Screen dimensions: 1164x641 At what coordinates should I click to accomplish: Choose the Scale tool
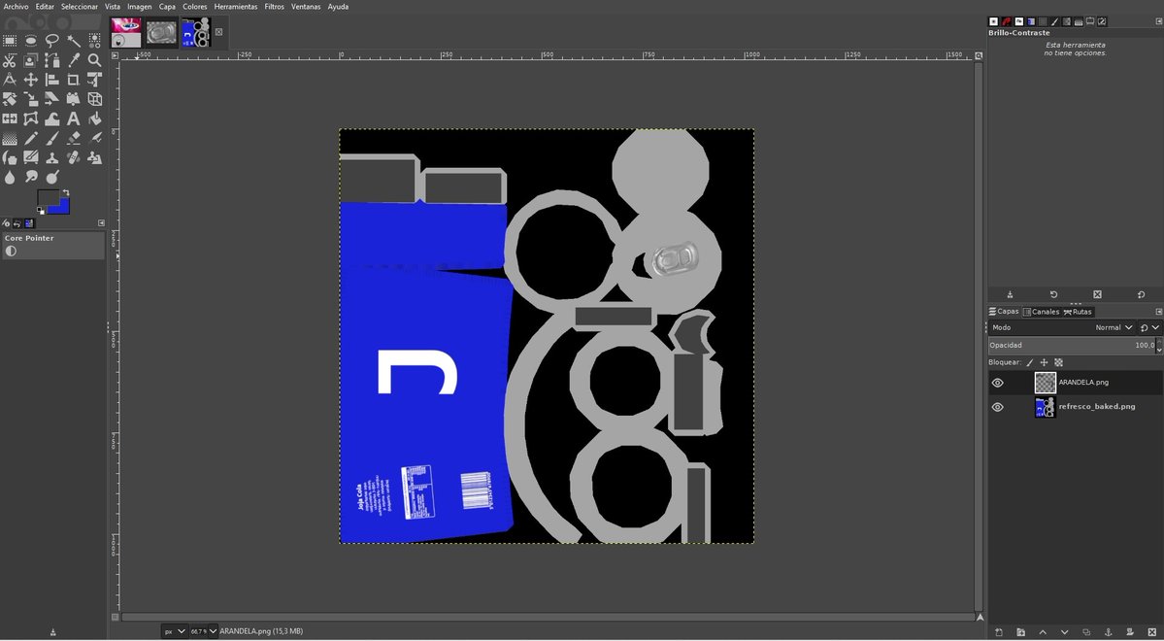coord(30,99)
